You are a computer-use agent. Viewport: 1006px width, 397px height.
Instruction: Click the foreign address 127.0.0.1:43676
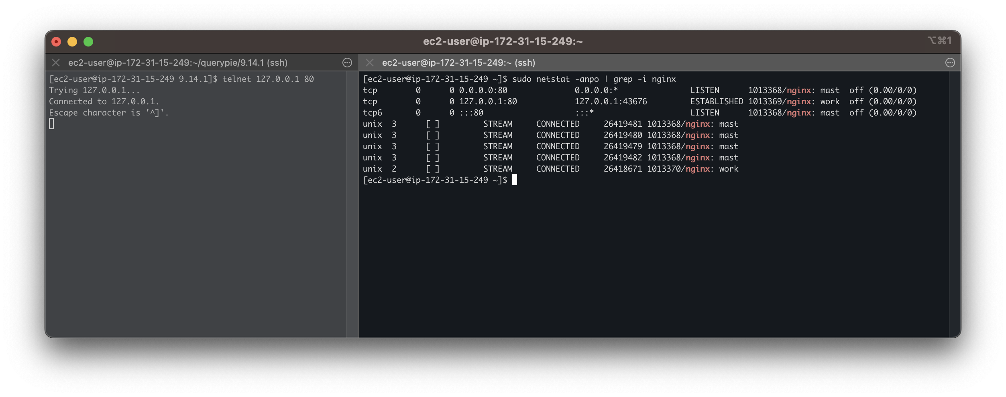coord(611,101)
